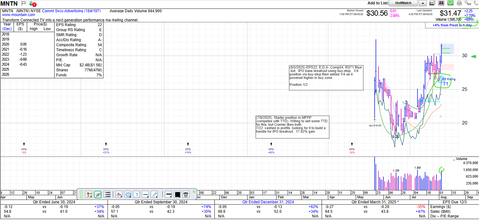Click the Volume axis label in the volume pane
479x220 pixels.
(x=462, y=159)
